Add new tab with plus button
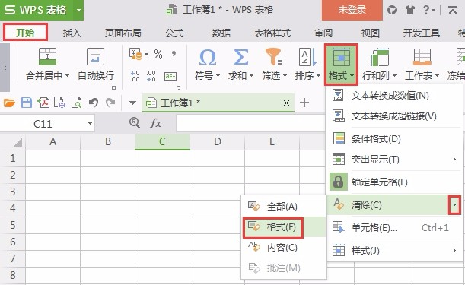The height and width of the screenshot is (285, 465). (x=304, y=103)
